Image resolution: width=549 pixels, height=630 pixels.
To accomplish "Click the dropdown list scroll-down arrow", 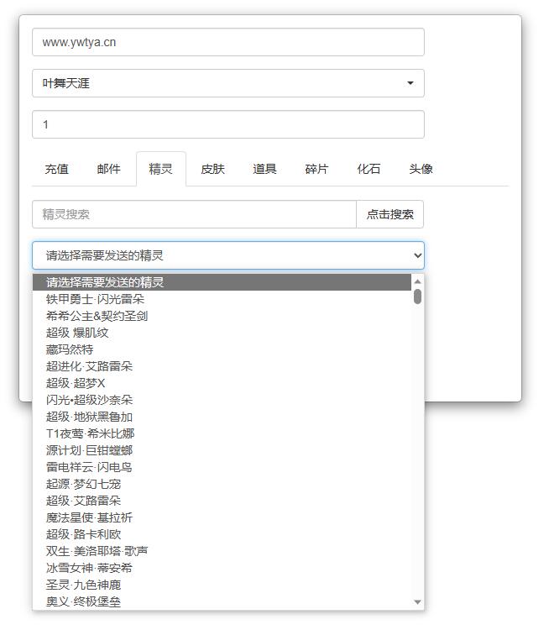I will click(x=418, y=602).
